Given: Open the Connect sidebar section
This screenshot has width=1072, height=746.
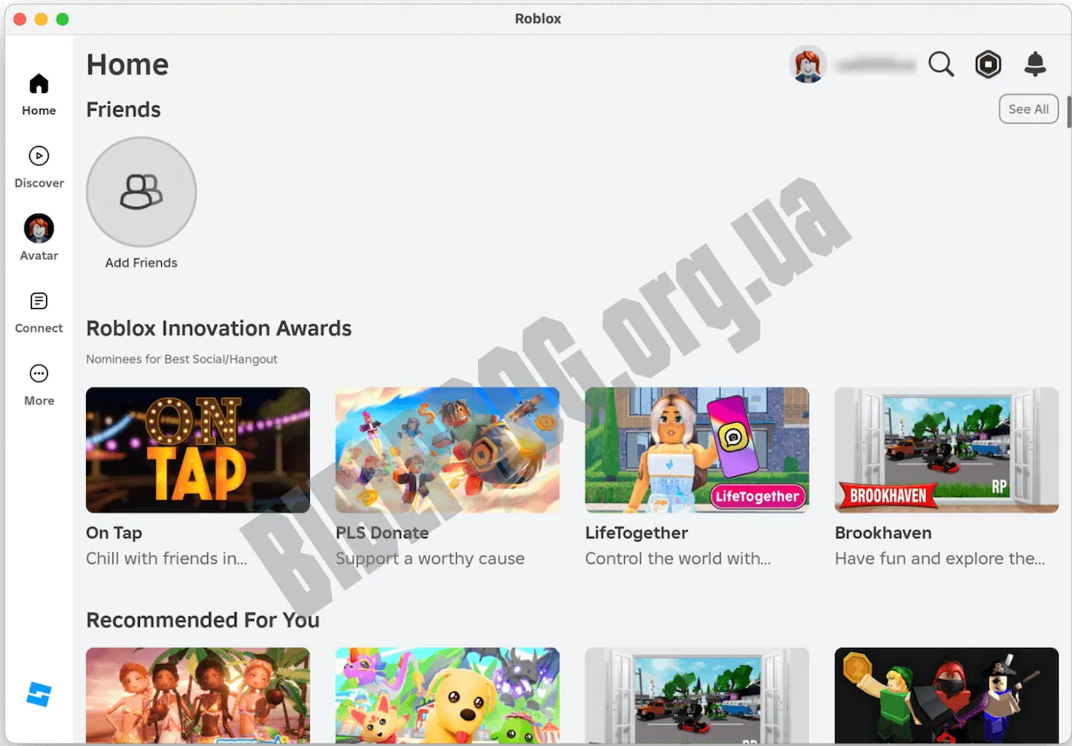Looking at the screenshot, I should click(39, 313).
